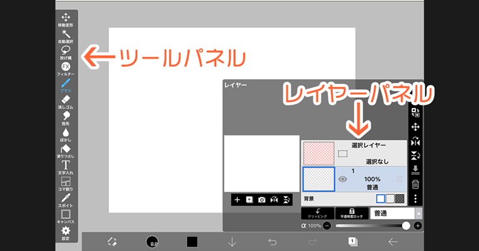The image size is (479, 251).
Task: Decrease opacity with the minus button
Action: pyautogui.click(x=327, y=226)
